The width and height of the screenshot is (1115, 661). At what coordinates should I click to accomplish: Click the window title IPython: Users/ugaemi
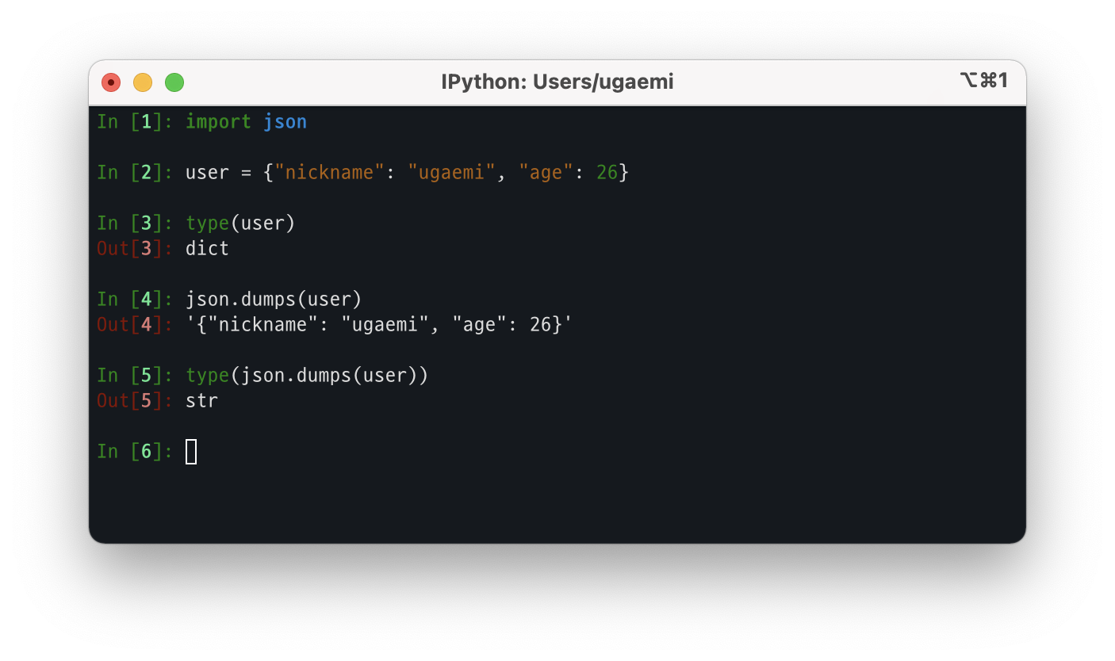click(557, 82)
